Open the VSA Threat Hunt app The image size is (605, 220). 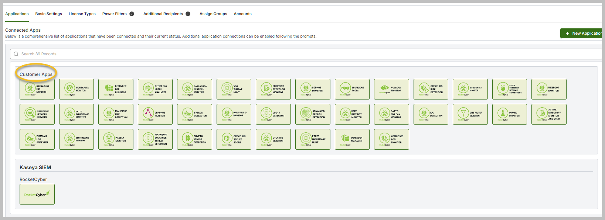(x=234, y=89)
